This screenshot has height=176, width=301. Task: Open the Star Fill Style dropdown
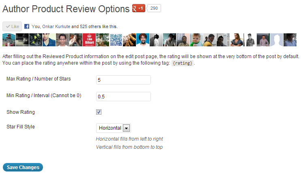pos(114,128)
